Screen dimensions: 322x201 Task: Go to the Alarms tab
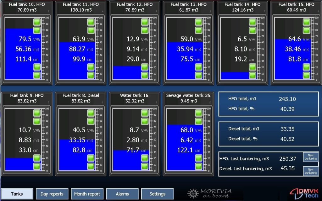click(x=122, y=194)
